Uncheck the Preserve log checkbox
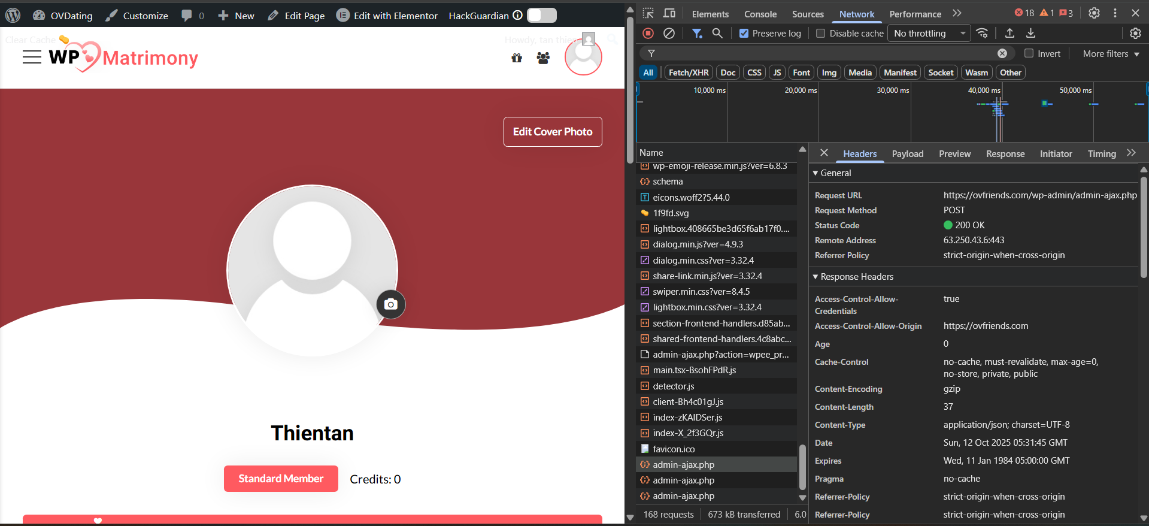The height and width of the screenshot is (526, 1149). 744,34
